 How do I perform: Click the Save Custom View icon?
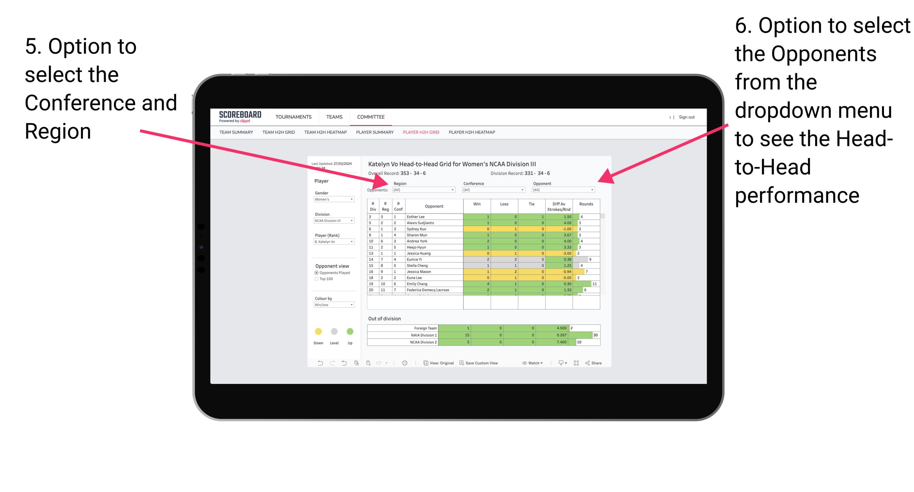459,364
